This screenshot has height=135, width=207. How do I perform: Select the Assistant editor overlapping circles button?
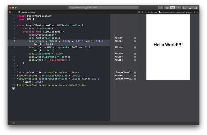[x=173, y=8]
